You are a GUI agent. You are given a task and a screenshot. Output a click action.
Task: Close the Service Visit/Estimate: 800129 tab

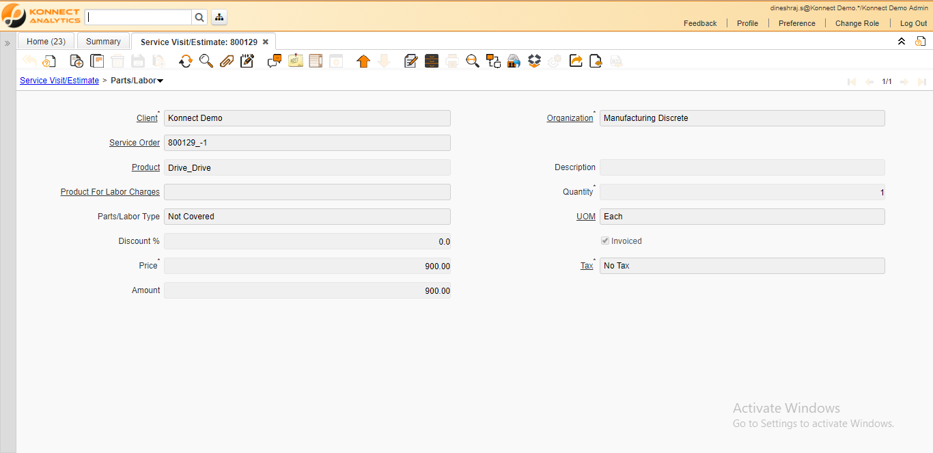coord(266,42)
